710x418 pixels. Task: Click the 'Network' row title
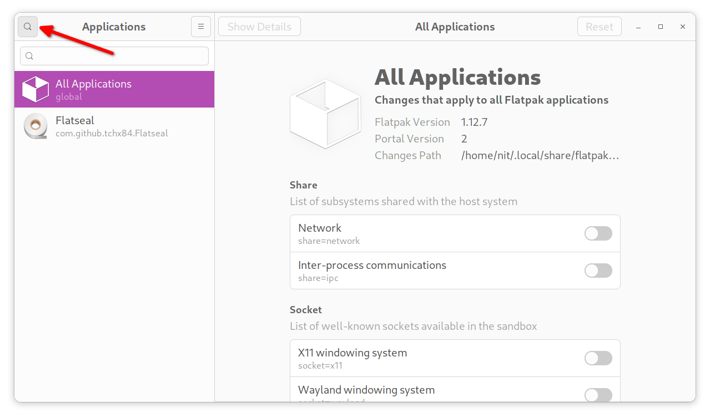[320, 228]
